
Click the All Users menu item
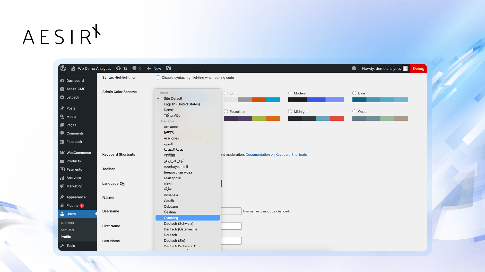[x=67, y=223]
